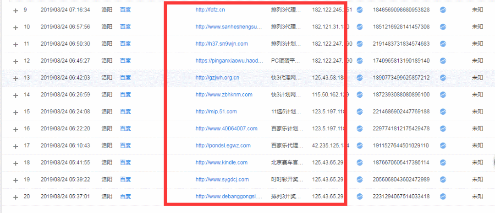Open http://mip.51.com link
This screenshot has width=495, height=213.
(x=216, y=112)
